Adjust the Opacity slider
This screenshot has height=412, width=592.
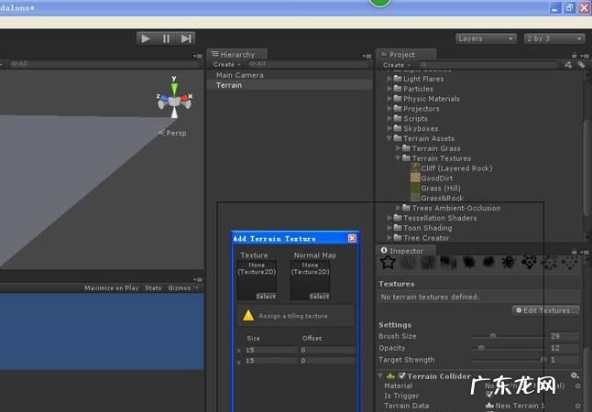click(x=509, y=348)
